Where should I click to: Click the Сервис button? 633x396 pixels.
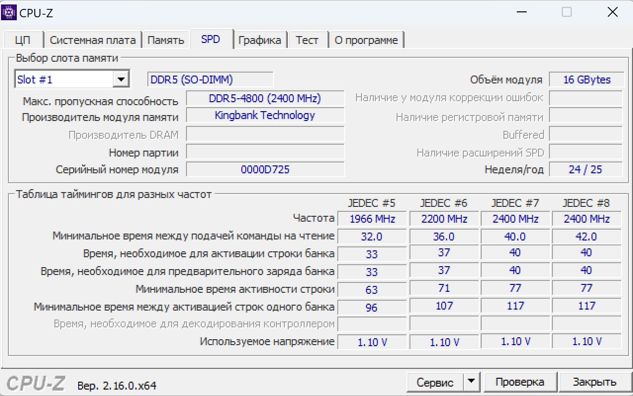point(435,382)
